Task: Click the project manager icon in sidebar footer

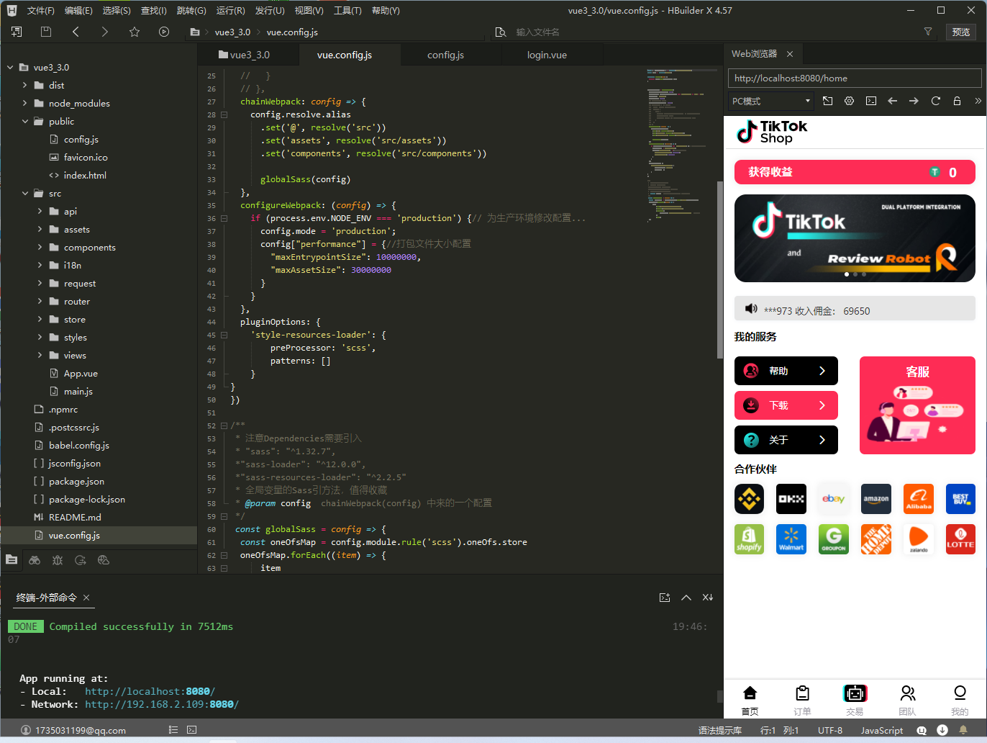Action: [12, 560]
